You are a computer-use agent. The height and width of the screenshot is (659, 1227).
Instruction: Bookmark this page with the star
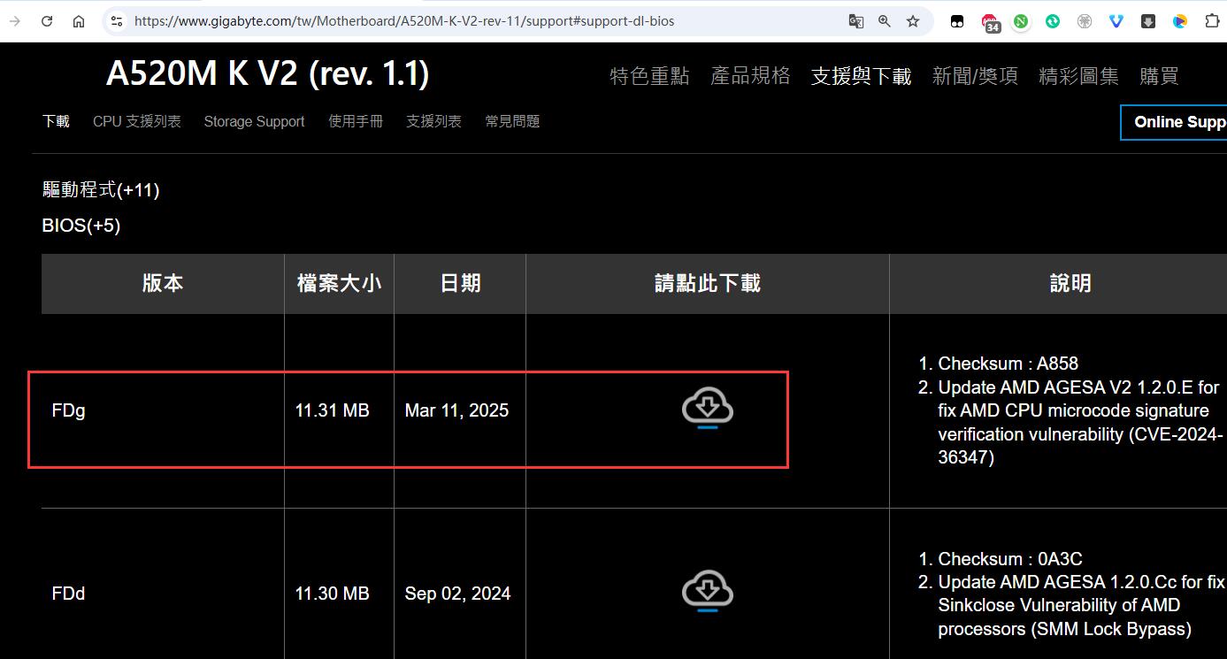pyautogui.click(x=913, y=21)
